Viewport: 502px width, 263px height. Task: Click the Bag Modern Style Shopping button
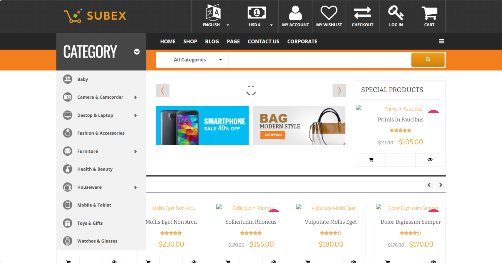273,135
